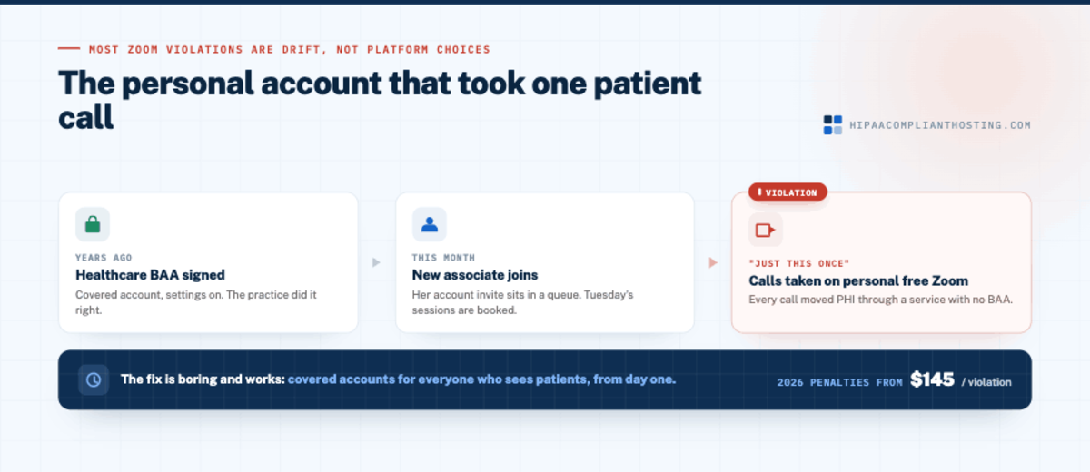
Task: Click the $145 penalty amount
Action: (x=932, y=379)
